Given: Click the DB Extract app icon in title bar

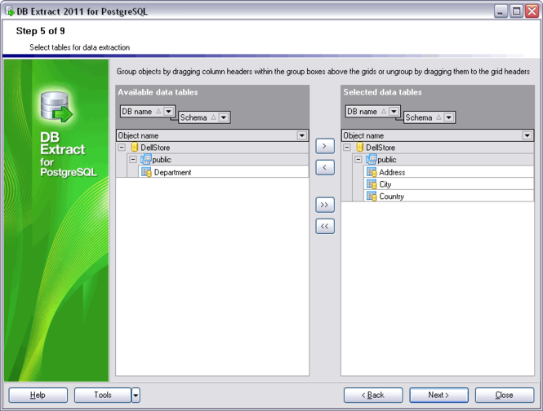Looking at the screenshot, I should pyautogui.click(x=10, y=11).
